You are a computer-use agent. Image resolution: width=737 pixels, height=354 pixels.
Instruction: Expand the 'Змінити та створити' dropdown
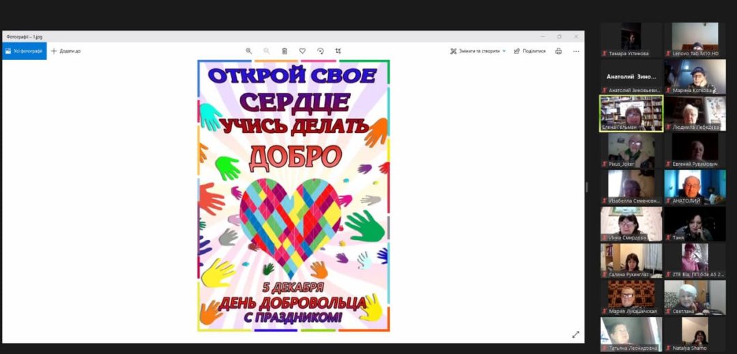pos(478,51)
